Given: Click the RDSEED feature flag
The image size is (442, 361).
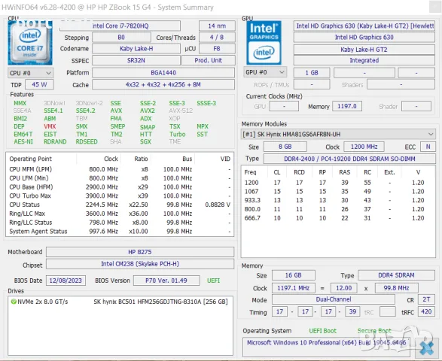Looking at the screenshot, I should pyautogui.click(x=87, y=141).
